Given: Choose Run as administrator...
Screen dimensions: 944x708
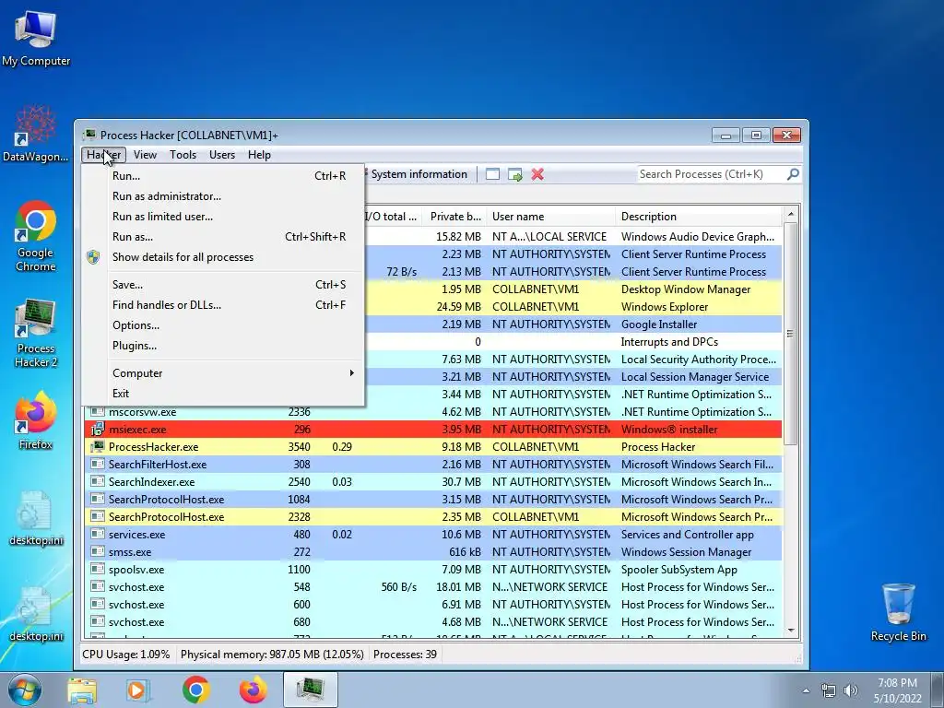Looking at the screenshot, I should [x=223, y=196].
